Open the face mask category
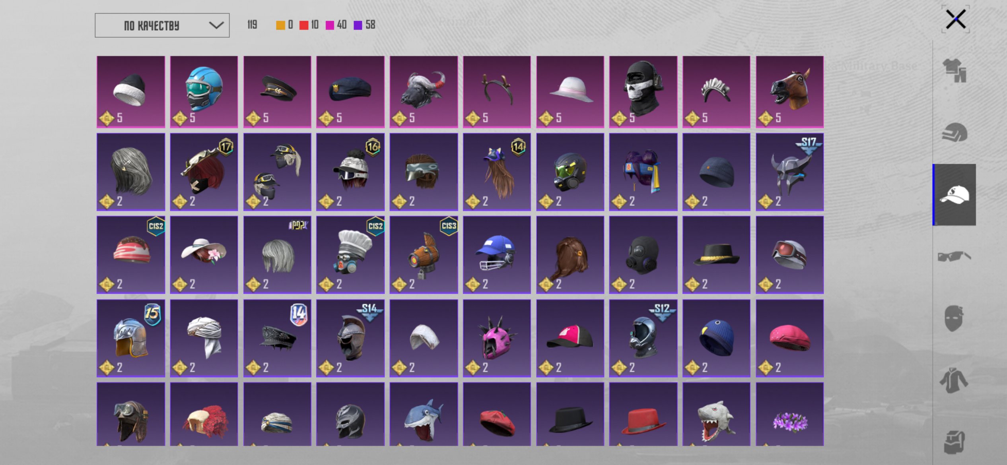Screen dimensions: 1007x465 coord(954,318)
